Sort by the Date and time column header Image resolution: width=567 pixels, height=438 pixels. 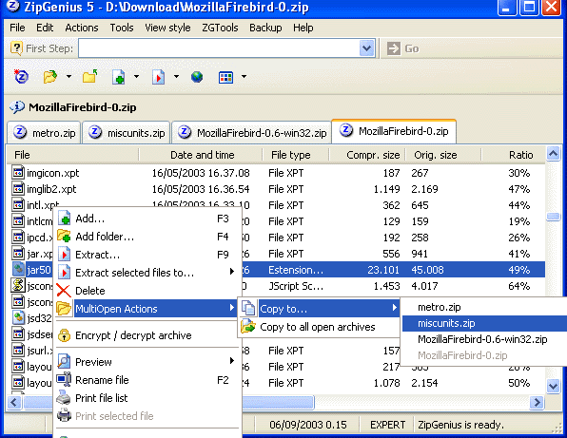point(201,155)
